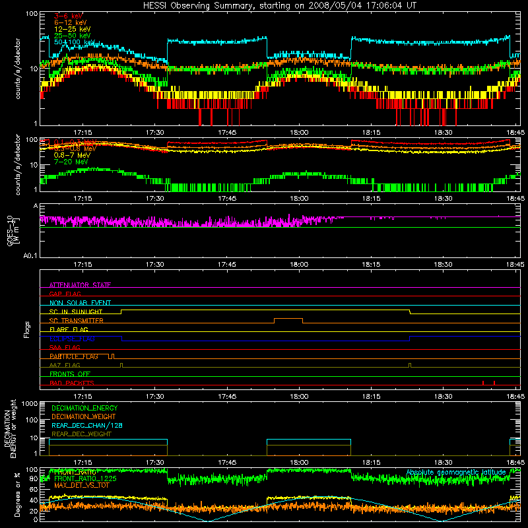Select the cyan 50-100 keV legend label

[74, 42]
